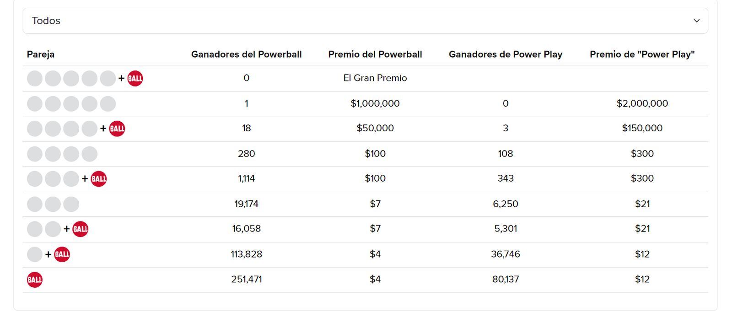
Task: Click the red Powerball icon beside the $100 row
Action: [x=98, y=178]
